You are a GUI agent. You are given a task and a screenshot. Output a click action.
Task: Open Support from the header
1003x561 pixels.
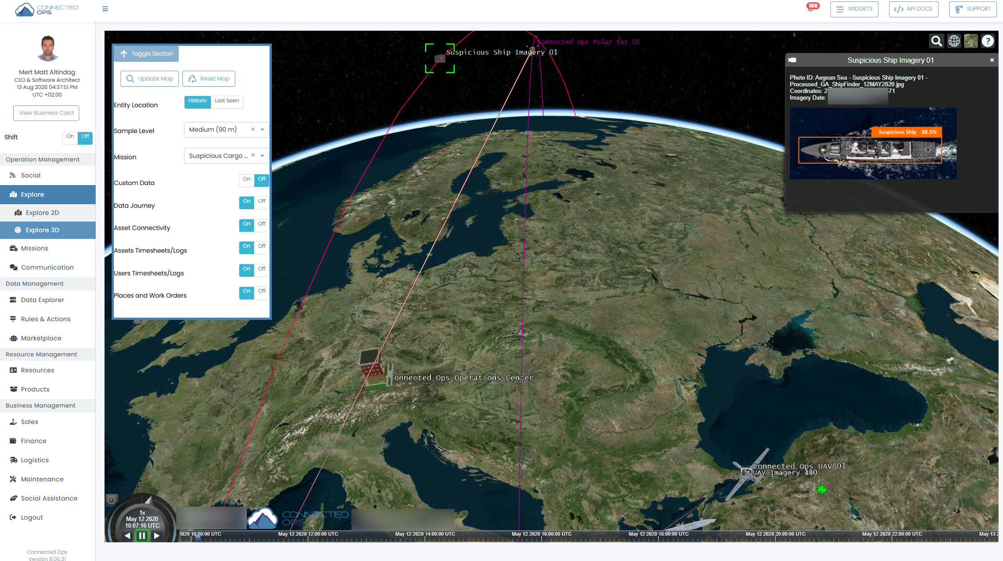973,9
